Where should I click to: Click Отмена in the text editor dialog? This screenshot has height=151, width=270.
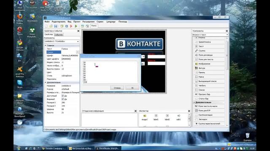tap(117, 88)
